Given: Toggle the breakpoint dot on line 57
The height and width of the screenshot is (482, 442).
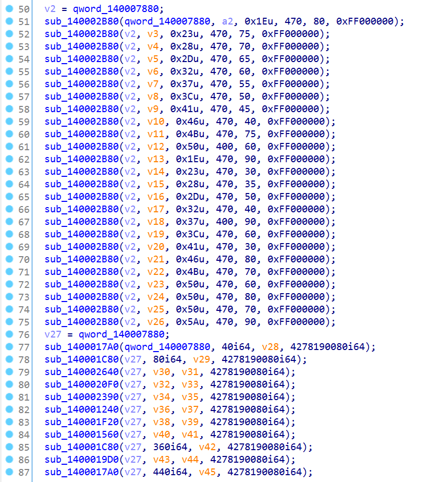Looking at the screenshot, I should [9, 96].
